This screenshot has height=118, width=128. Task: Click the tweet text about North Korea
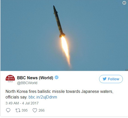pos(59,94)
